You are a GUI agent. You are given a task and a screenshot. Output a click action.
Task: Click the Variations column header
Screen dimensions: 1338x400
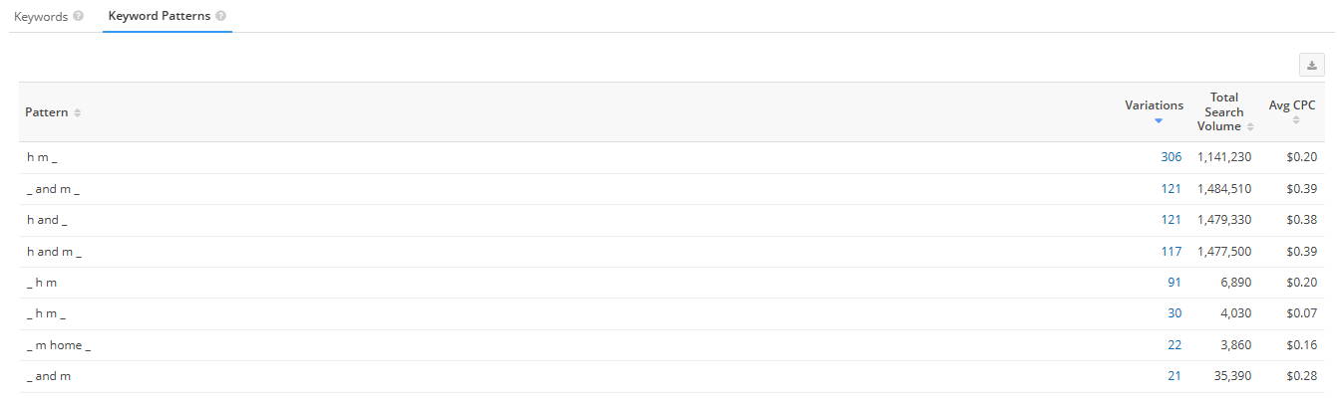coord(1154,105)
